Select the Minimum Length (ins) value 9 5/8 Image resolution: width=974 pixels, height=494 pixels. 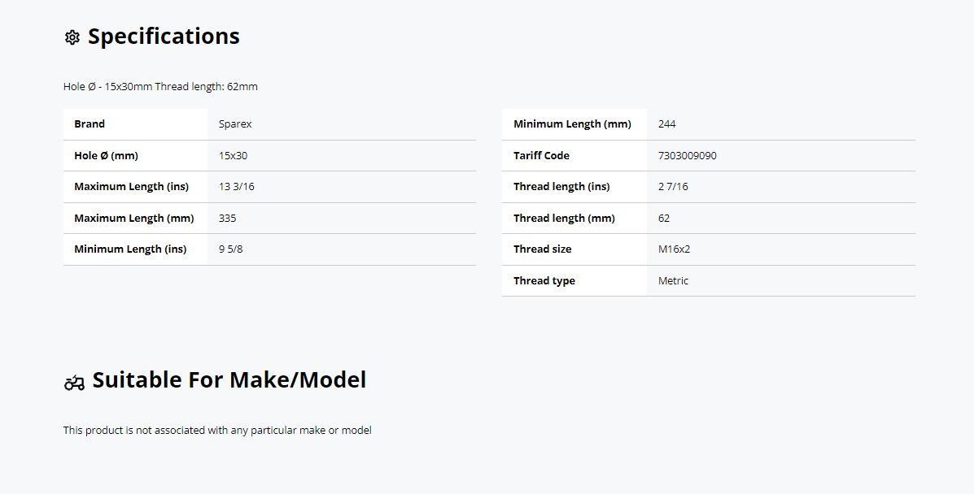[231, 249]
